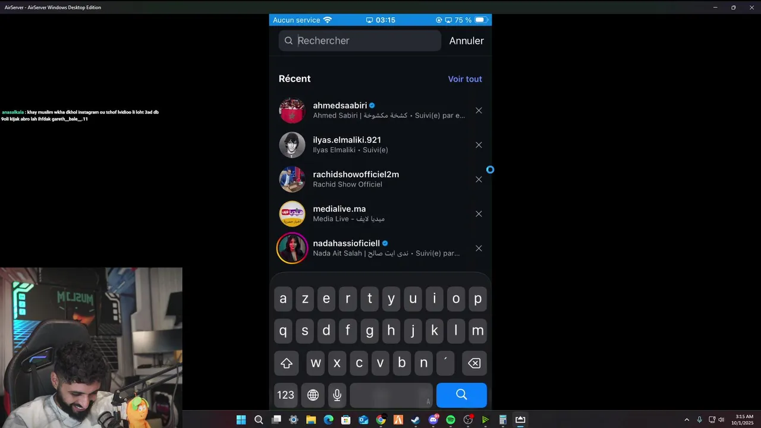
Task: Tap the globe language key
Action: coord(313,395)
